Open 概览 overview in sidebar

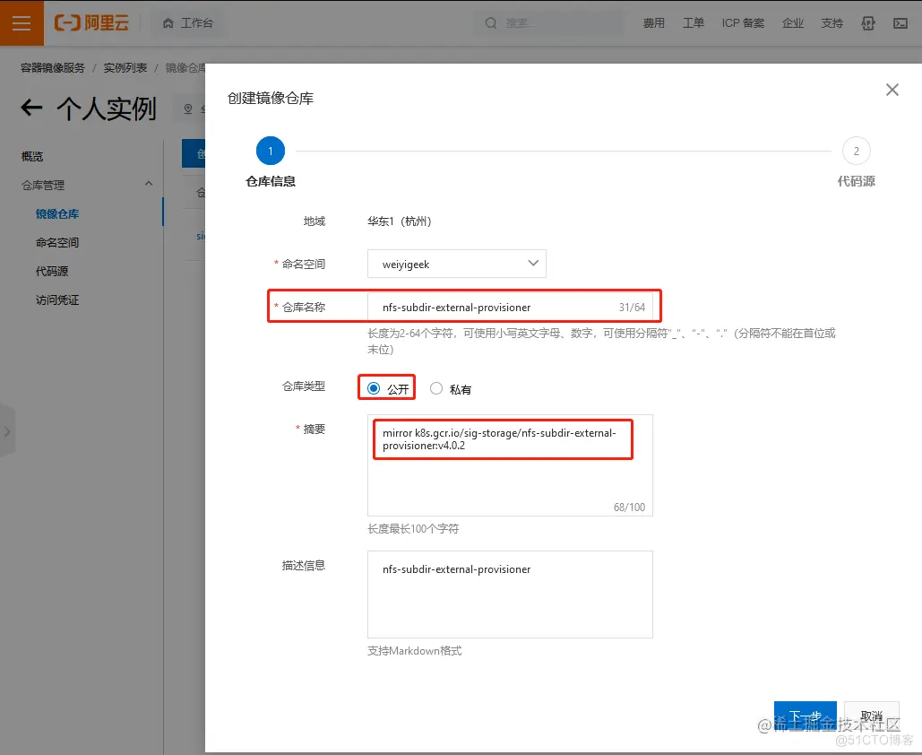click(x=32, y=157)
